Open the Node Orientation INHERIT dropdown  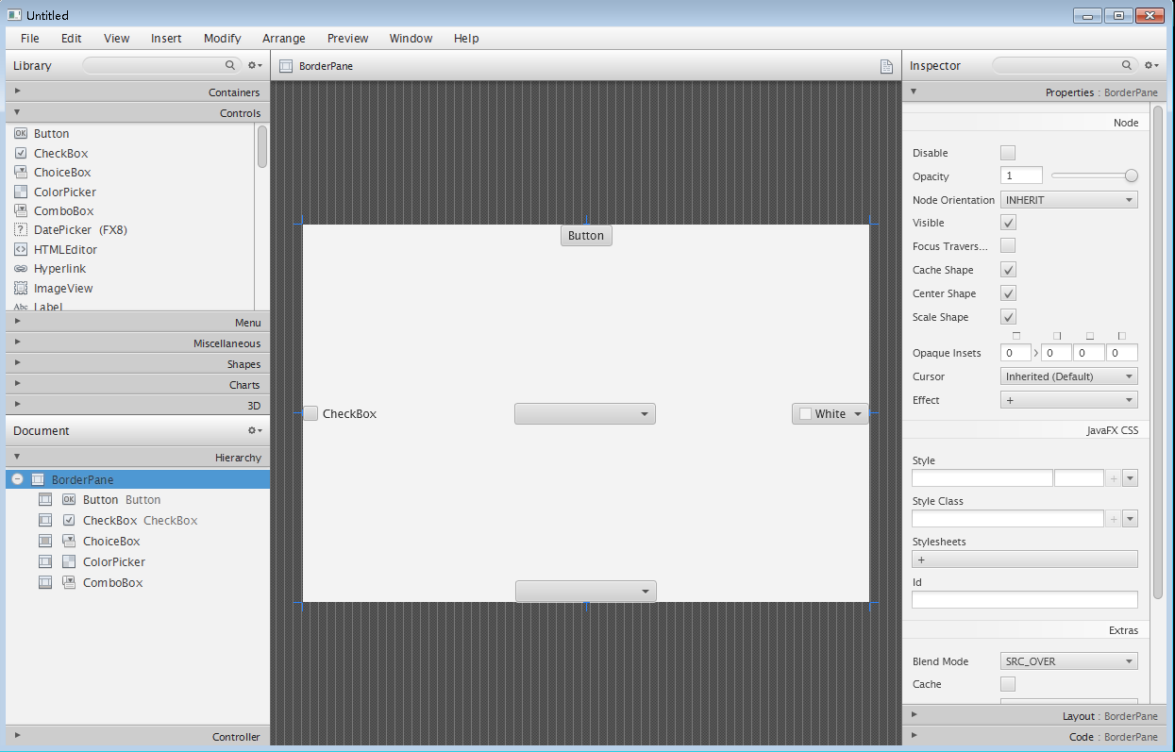click(1068, 200)
